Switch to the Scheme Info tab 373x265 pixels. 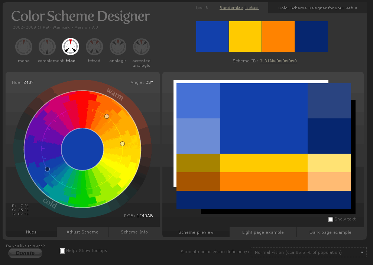(134, 232)
